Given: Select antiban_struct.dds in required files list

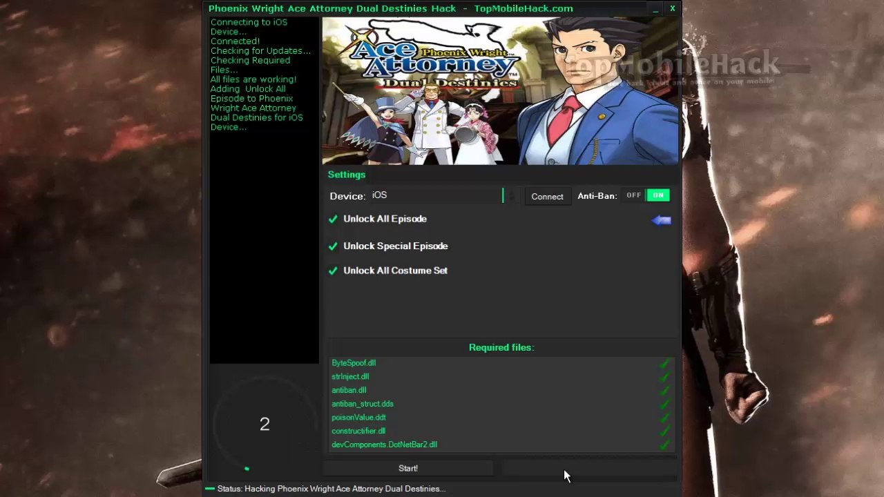Looking at the screenshot, I should coord(363,404).
